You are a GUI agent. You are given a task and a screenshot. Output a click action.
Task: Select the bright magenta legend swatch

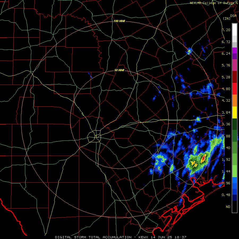point(234,50)
